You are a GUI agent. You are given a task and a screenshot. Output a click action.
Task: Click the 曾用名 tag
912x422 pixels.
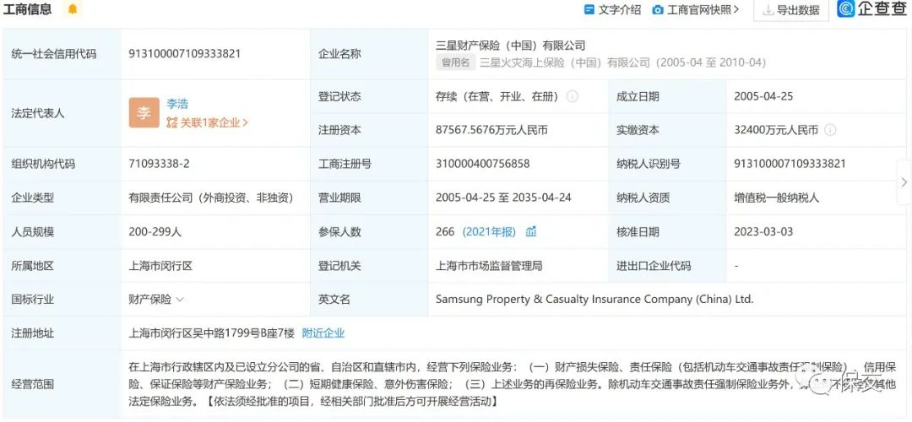click(x=456, y=62)
